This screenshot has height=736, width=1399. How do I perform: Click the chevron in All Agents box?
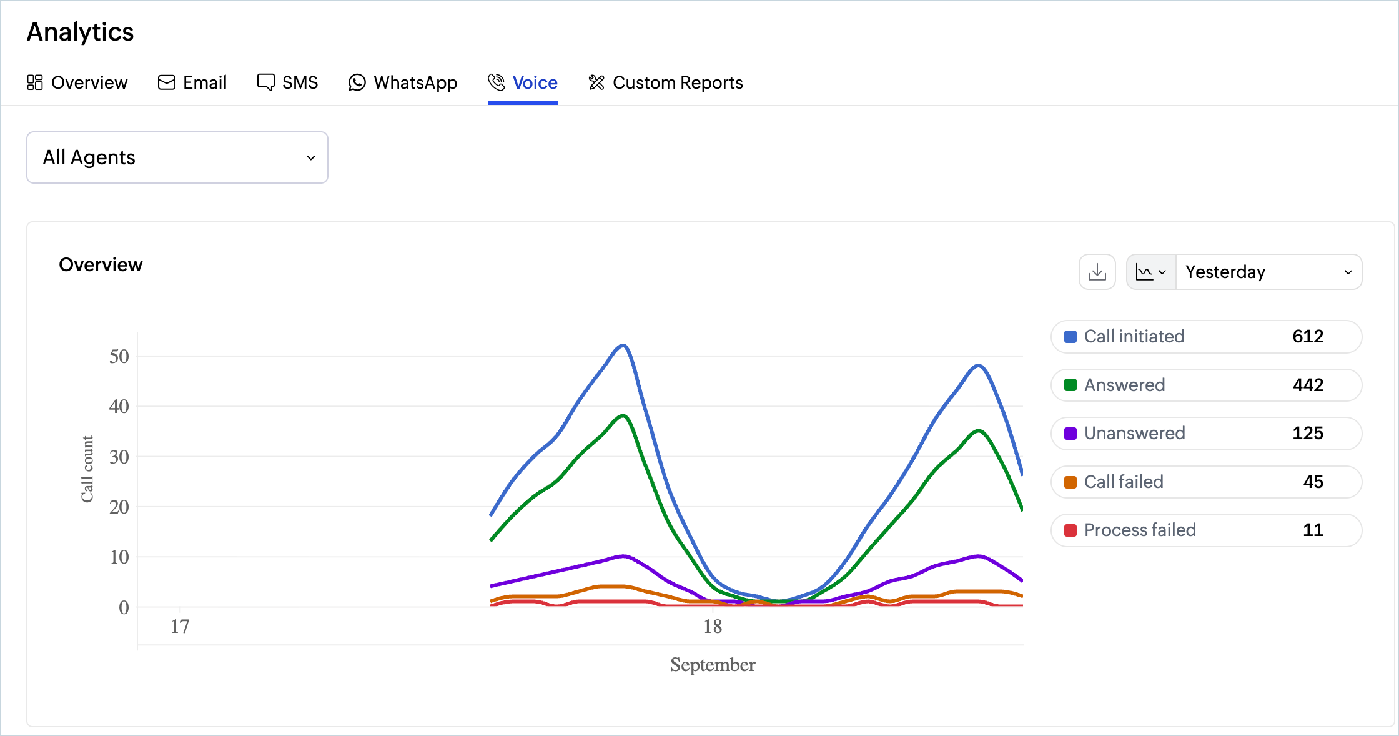click(311, 158)
